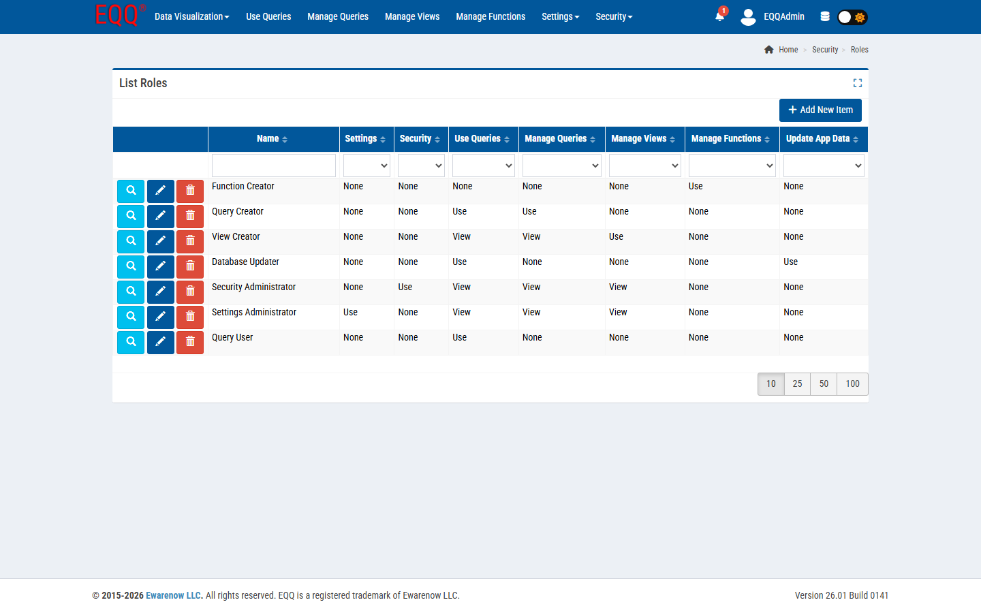Open the Manage Queries filter dropdown
This screenshot has height=613, width=981.
tap(561, 166)
